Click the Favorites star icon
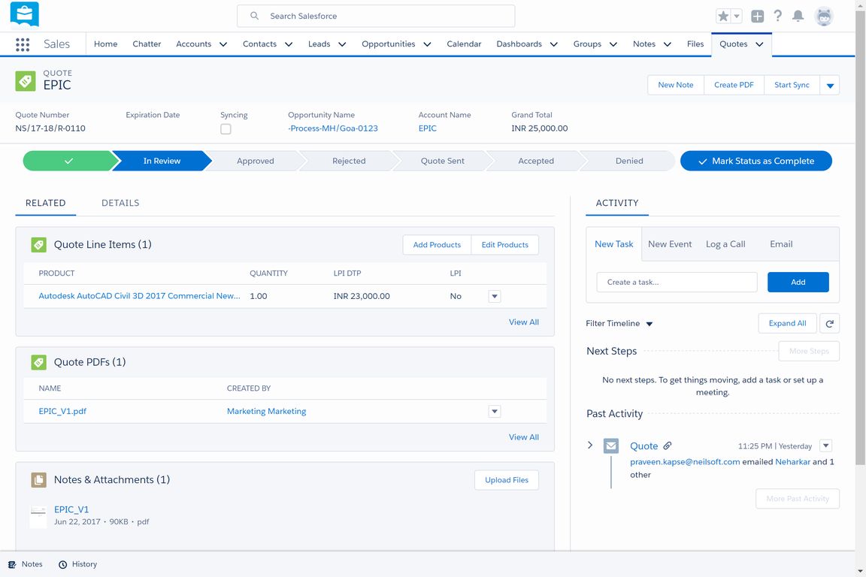 (723, 16)
